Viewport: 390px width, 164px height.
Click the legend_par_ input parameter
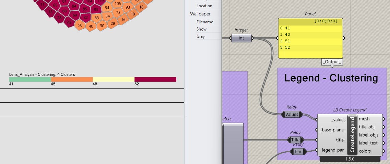(333, 150)
